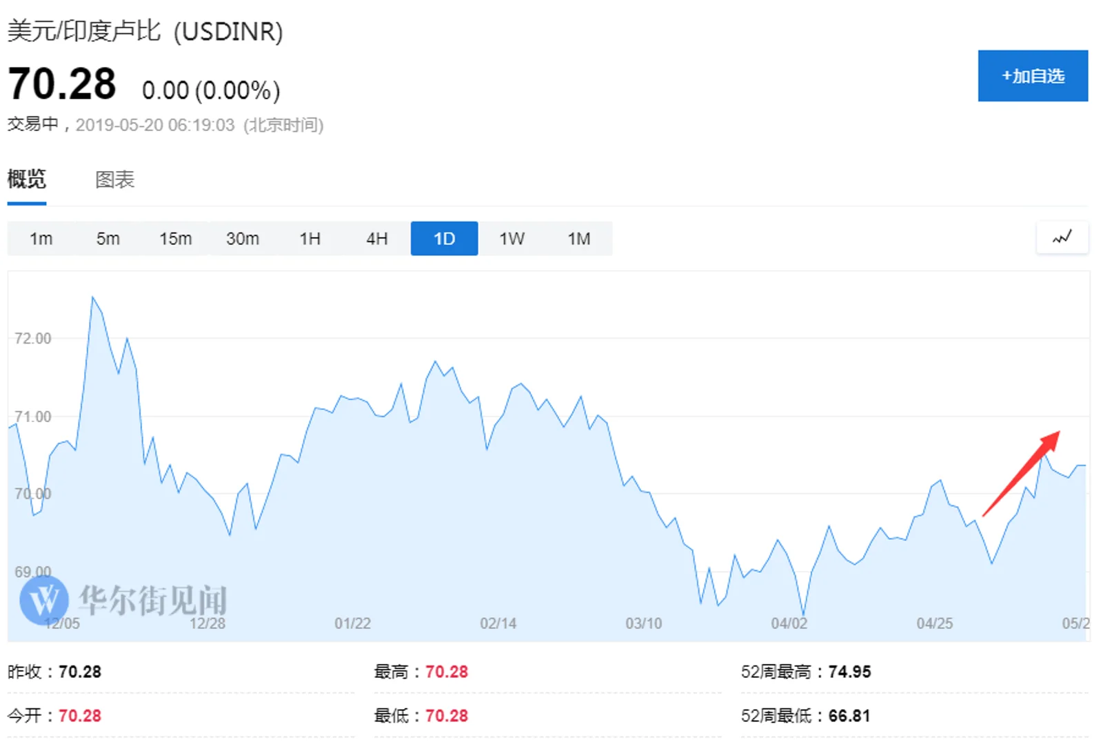1103x751 pixels.
Task: Select the active 1D interval
Action: coord(445,239)
